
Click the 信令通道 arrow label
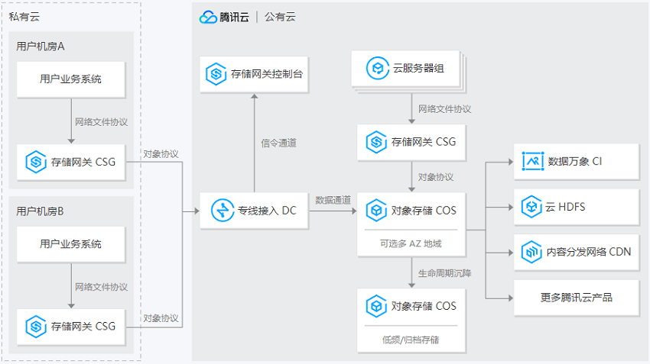point(278,143)
